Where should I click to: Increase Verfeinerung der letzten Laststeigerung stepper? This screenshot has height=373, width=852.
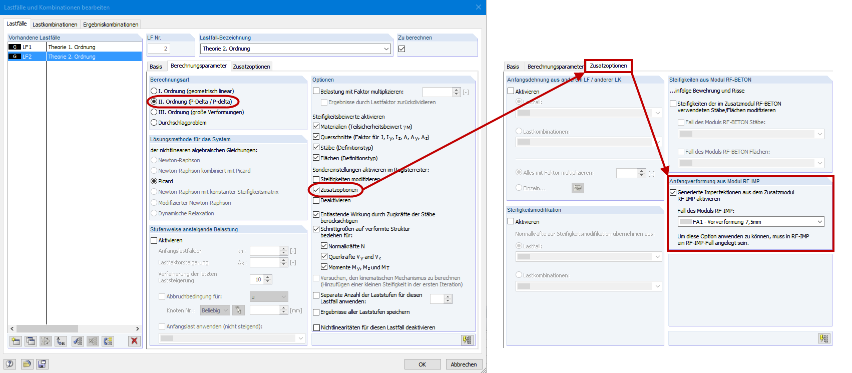268,277
